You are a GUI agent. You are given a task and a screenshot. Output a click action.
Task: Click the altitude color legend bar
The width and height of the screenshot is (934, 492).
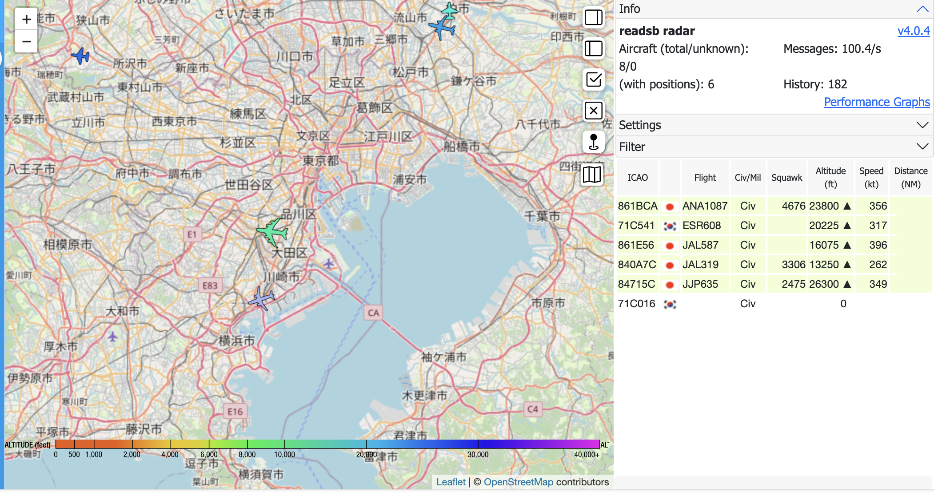[x=327, y=444]
